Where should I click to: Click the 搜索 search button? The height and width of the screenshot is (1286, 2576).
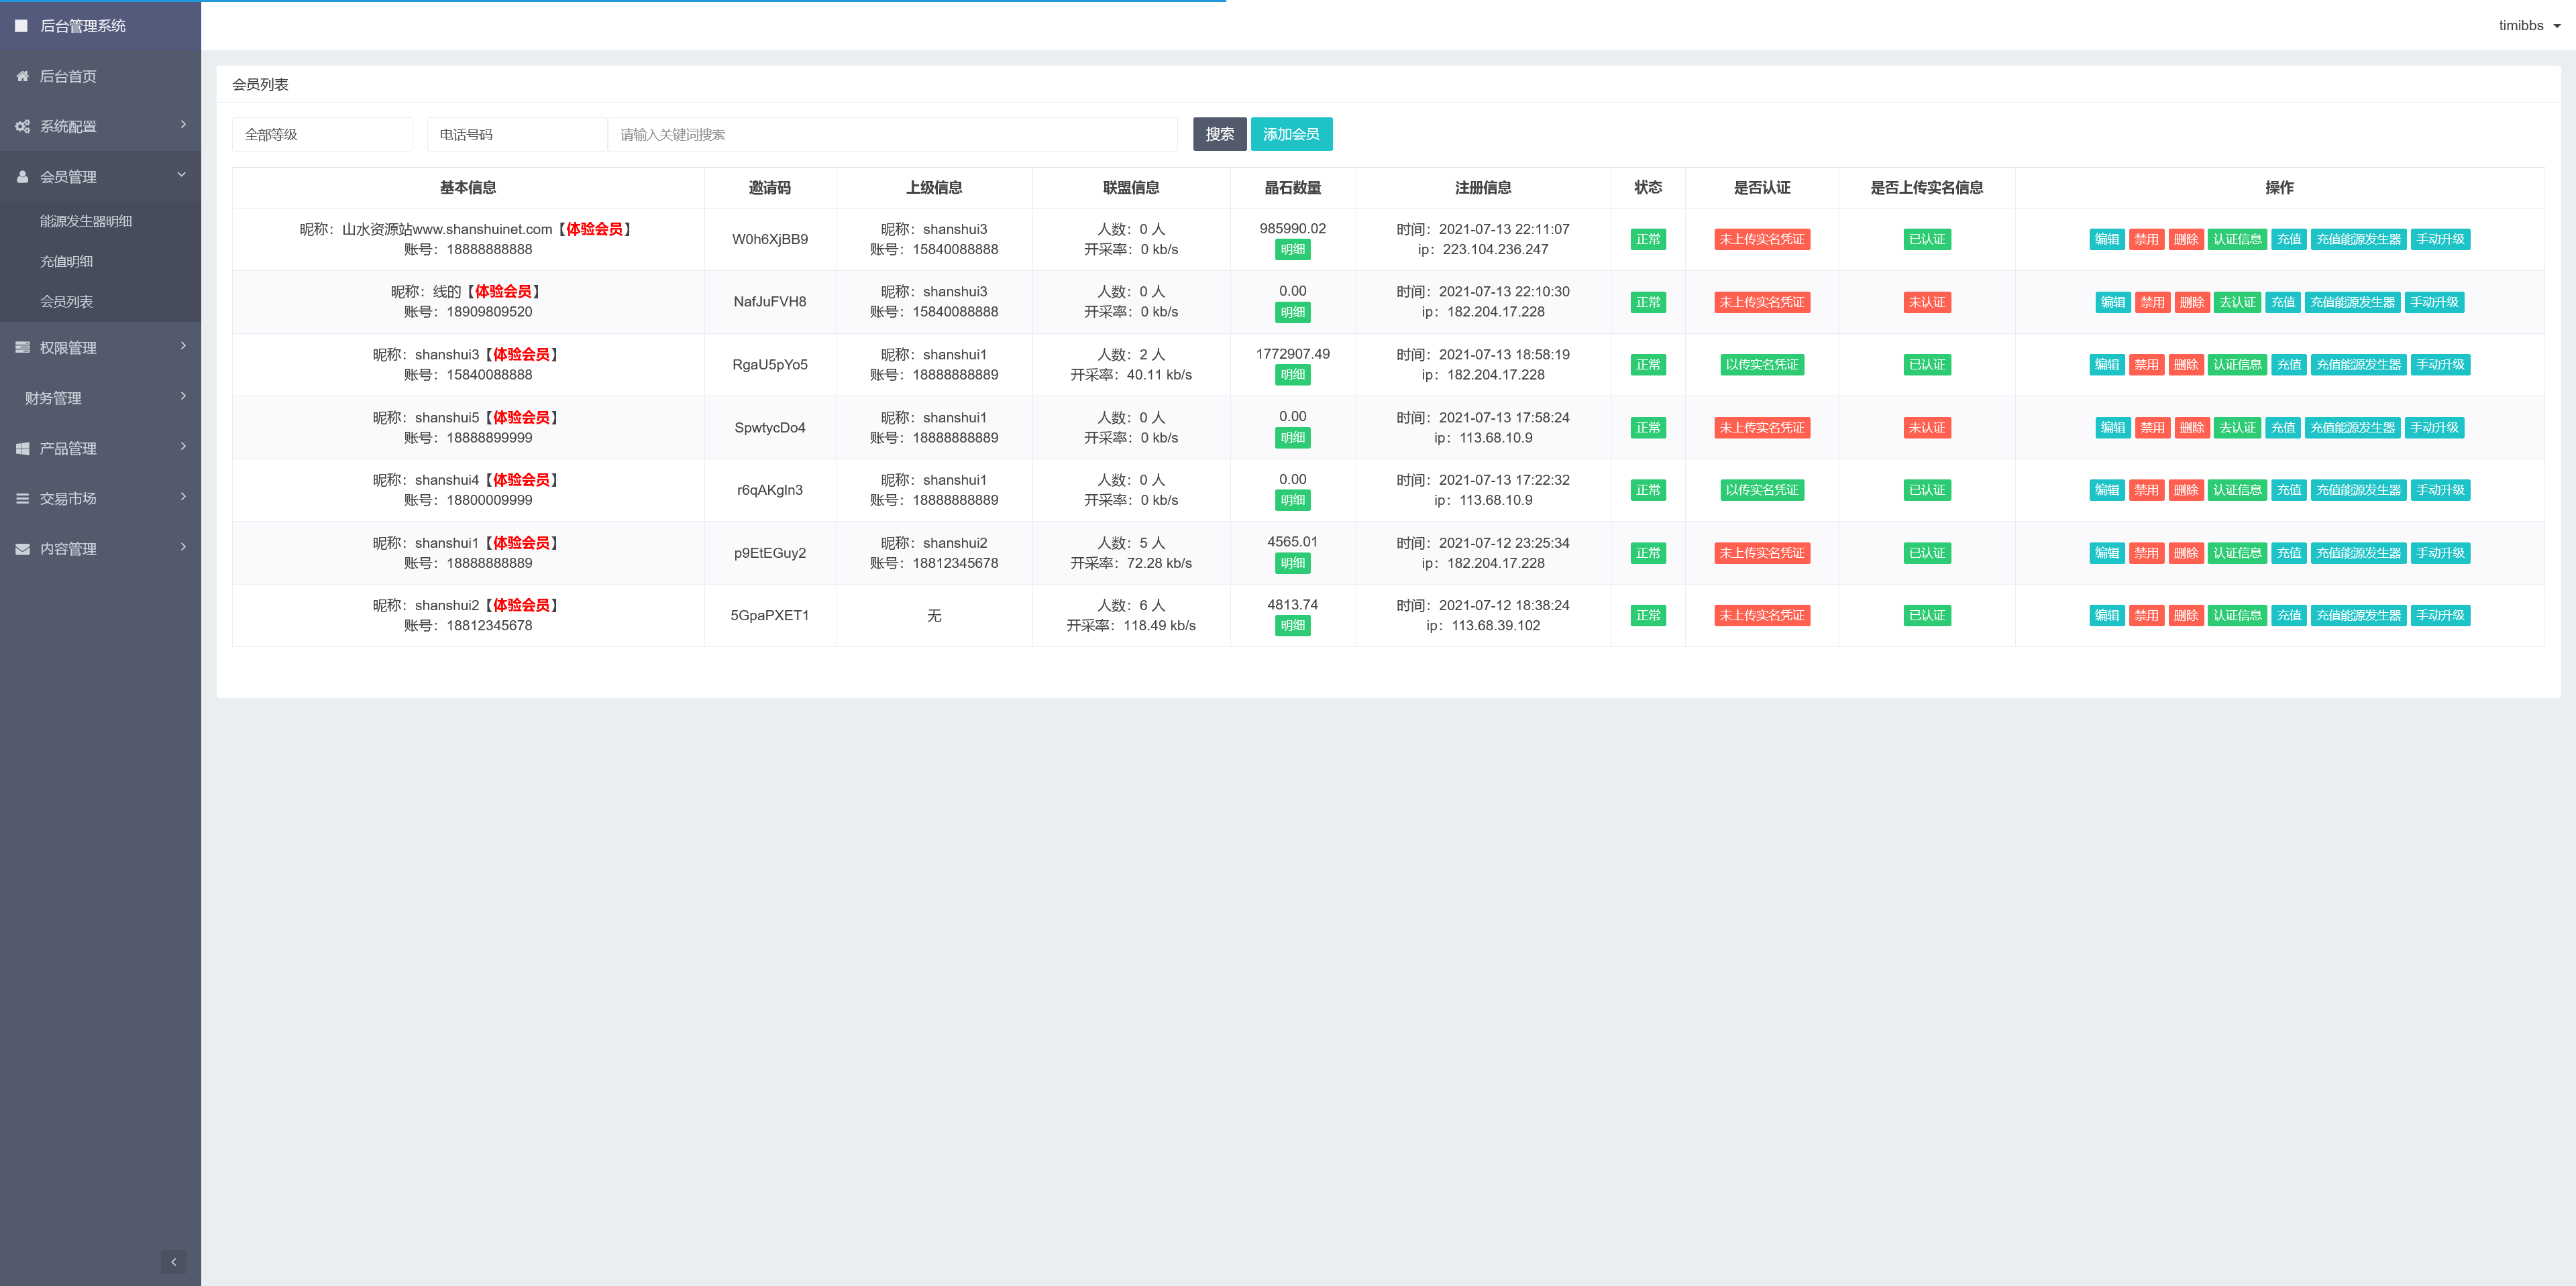pos(1219,134)
